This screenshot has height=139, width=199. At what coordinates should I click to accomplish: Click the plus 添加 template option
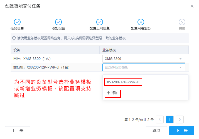113,93
